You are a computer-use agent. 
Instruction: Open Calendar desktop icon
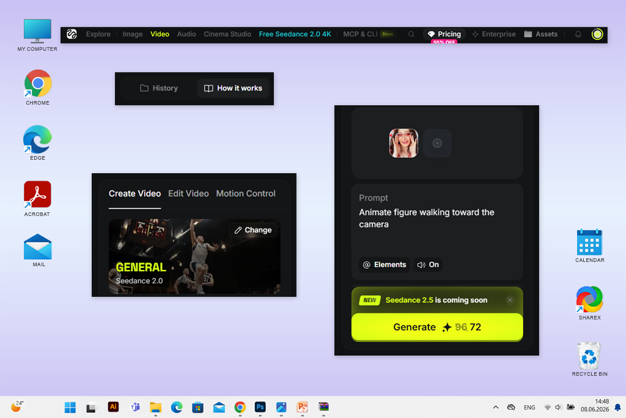(x=590, y=245)
